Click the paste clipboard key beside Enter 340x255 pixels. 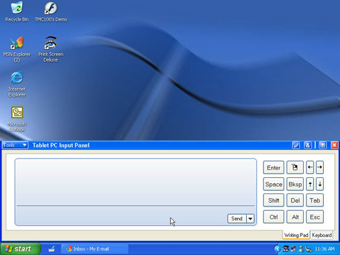pos(295,167)
